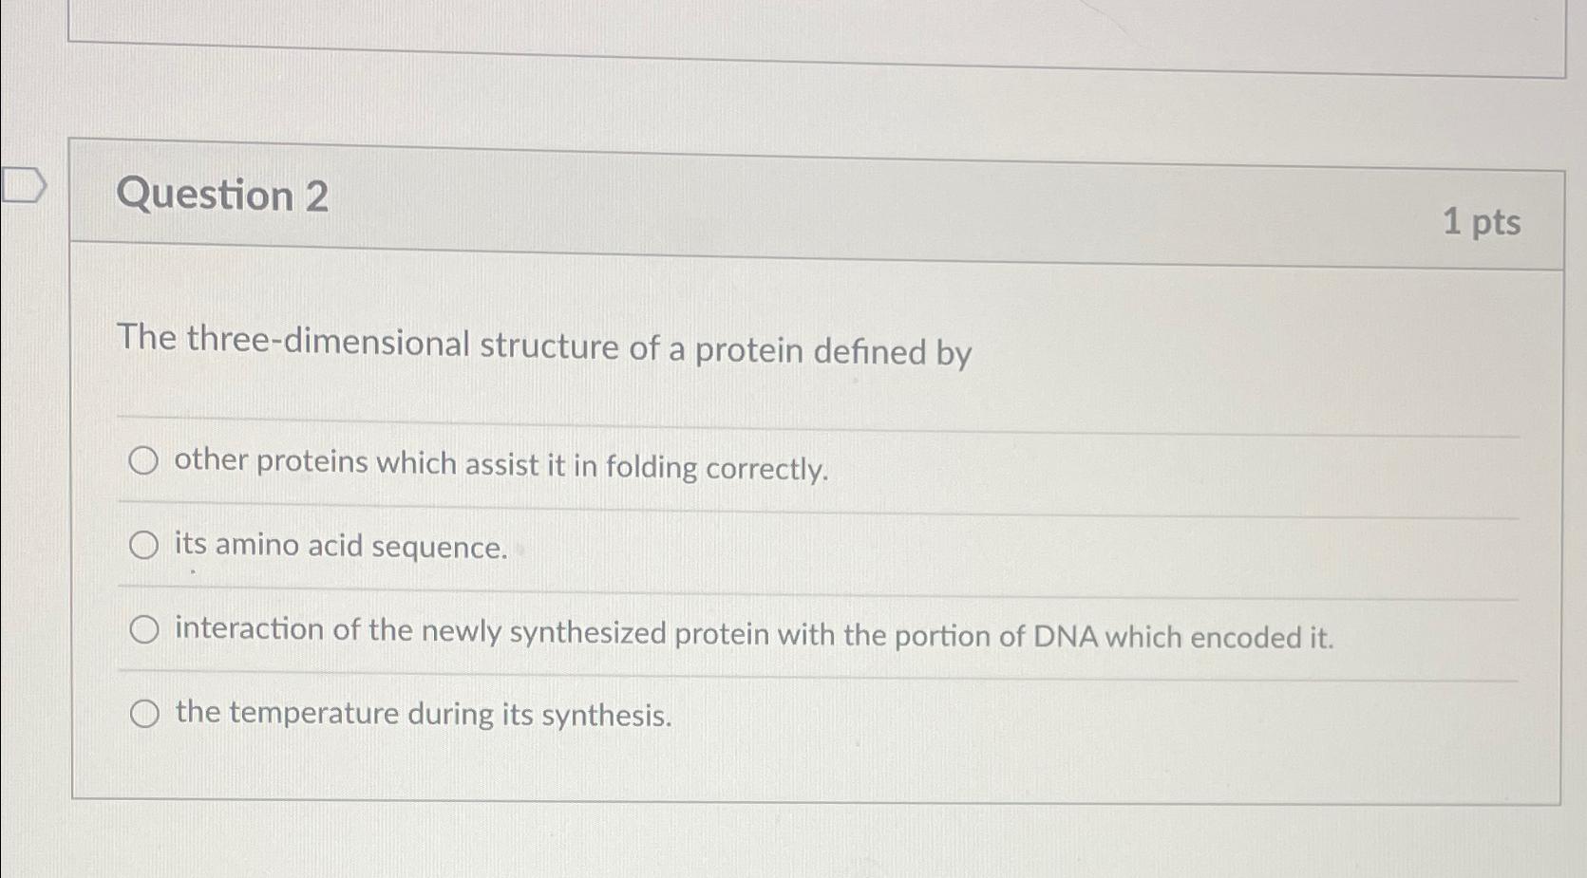Click the bookmark flag icon beside Question 2
Image resolution: width=1587 pixels, height=878 pixels.
tap(22, 187)
